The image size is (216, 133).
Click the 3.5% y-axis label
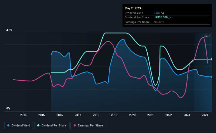(9, 30)
